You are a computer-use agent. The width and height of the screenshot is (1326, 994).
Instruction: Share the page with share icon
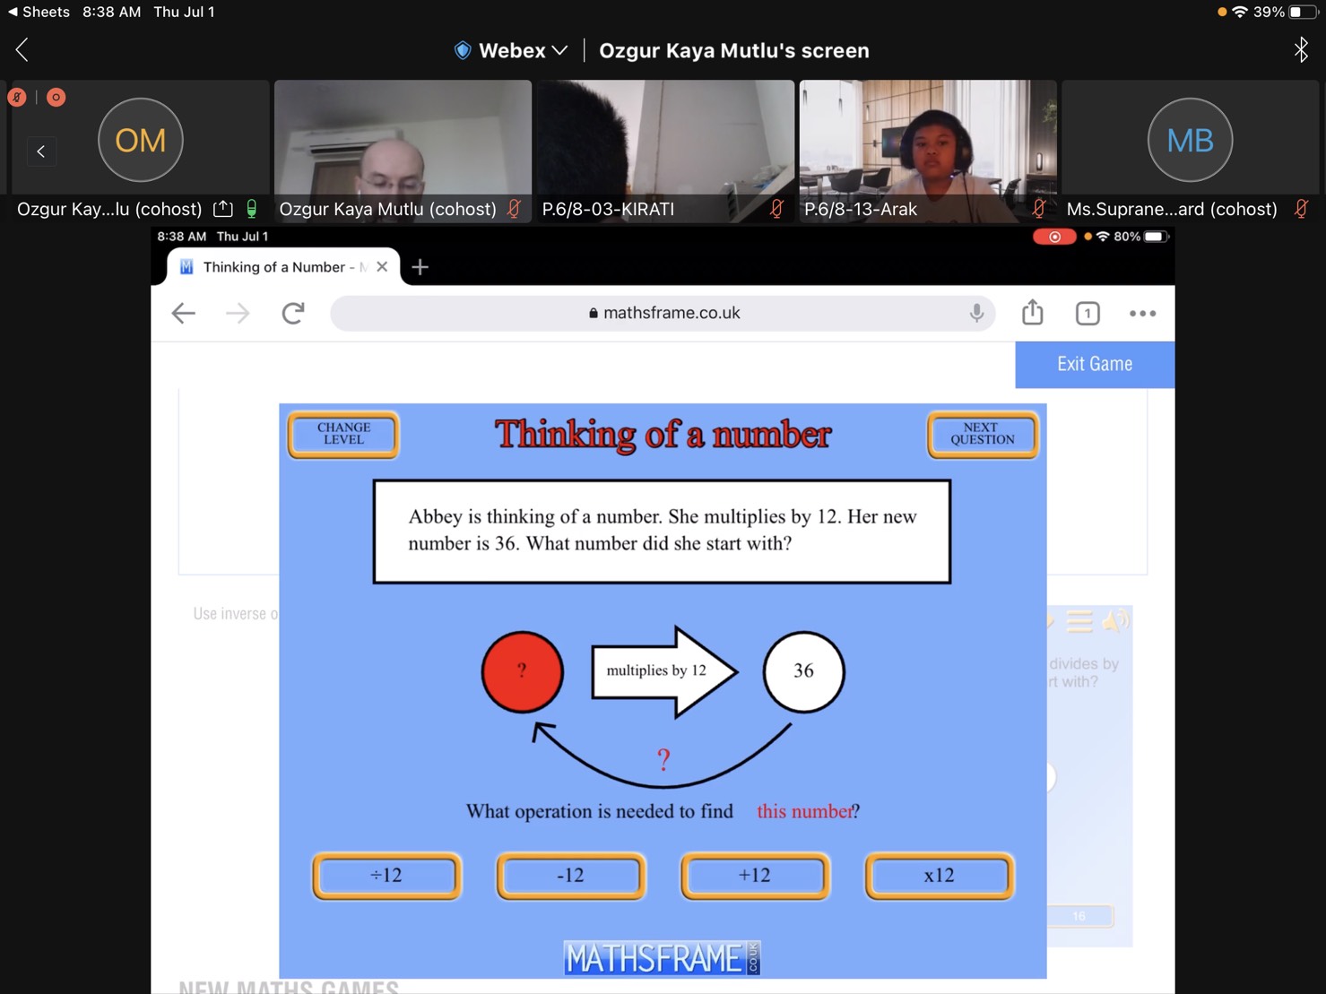point(1032,312)
